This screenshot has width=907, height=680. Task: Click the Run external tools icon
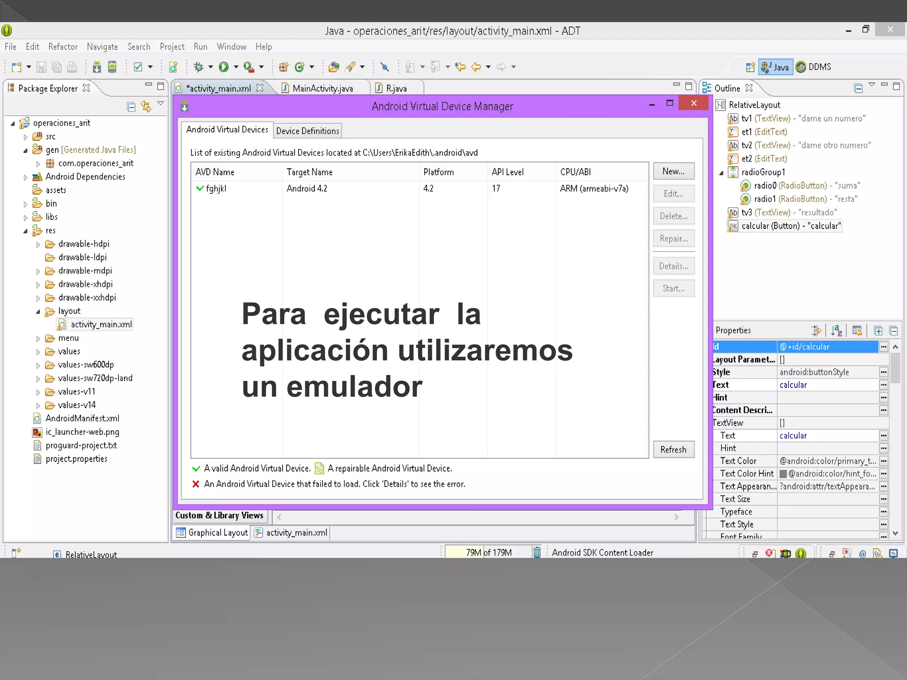point(249,67)
